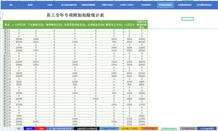Select rent value 1500 in 员工25 row

click(96, 99)
